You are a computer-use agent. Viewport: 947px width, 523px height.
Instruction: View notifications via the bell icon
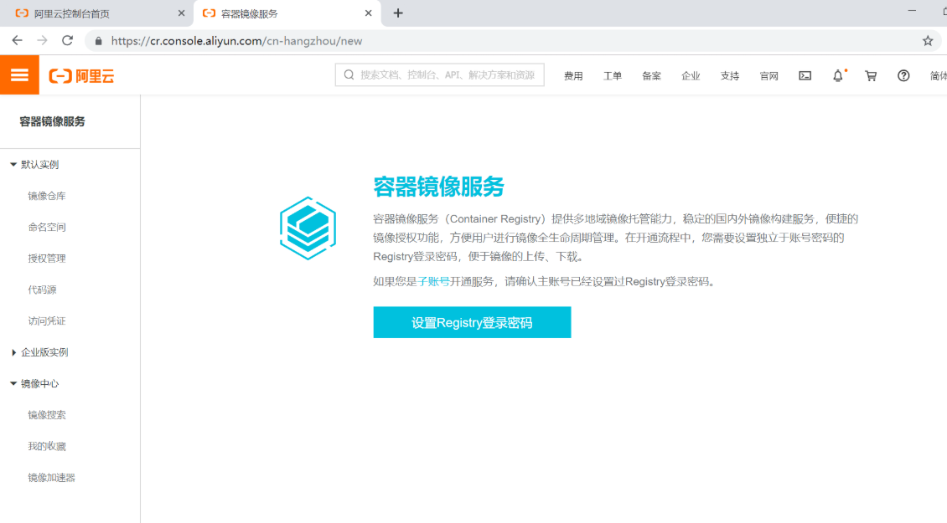[837, 75]
